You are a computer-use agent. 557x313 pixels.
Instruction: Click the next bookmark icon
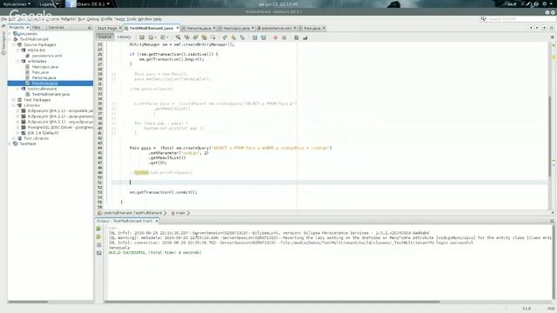click(233, 37)
